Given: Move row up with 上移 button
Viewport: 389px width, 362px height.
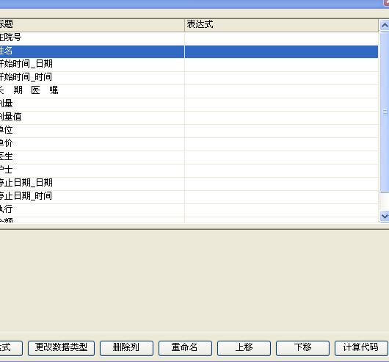Looking at the screenshot, I should pos(244,348).
